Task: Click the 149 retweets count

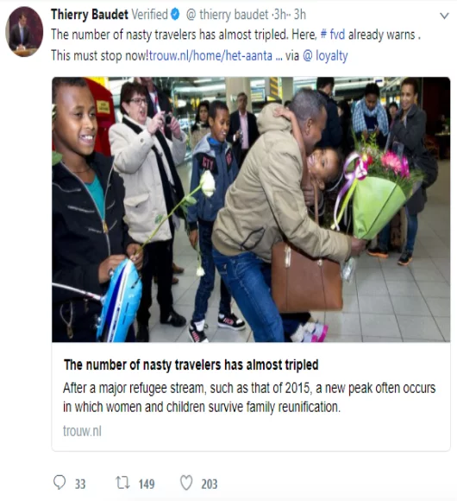Action: click(147, 484)
